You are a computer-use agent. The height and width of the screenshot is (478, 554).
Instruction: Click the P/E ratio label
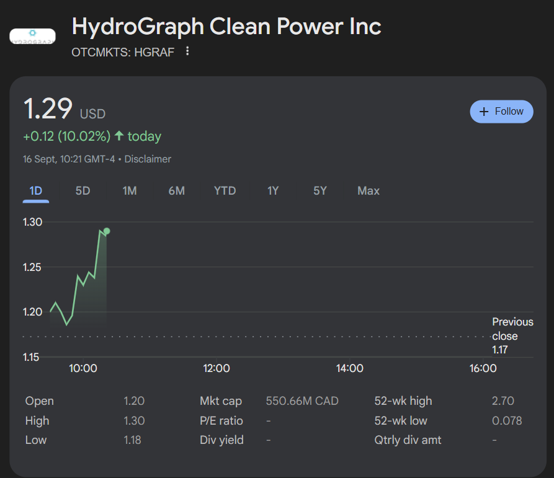221,421
